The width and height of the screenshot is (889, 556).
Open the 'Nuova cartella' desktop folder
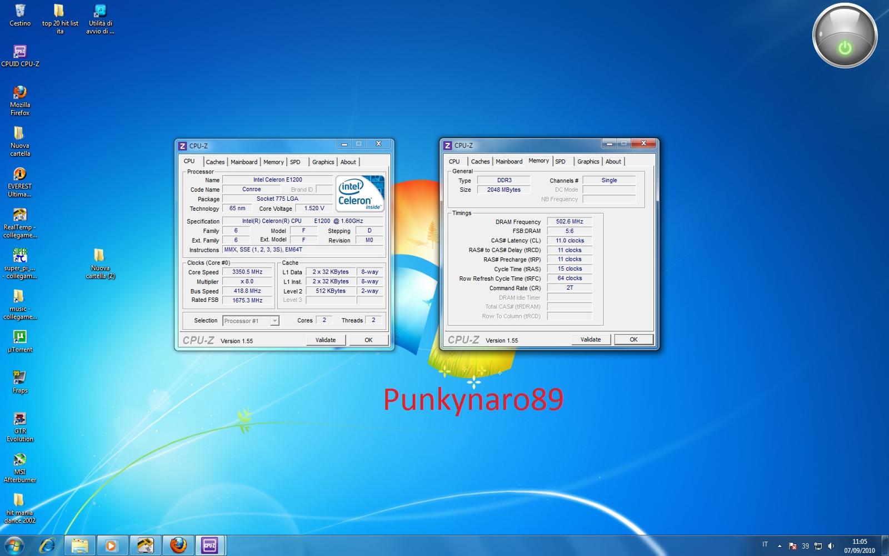pyautogui.click(x=20, y=141)
